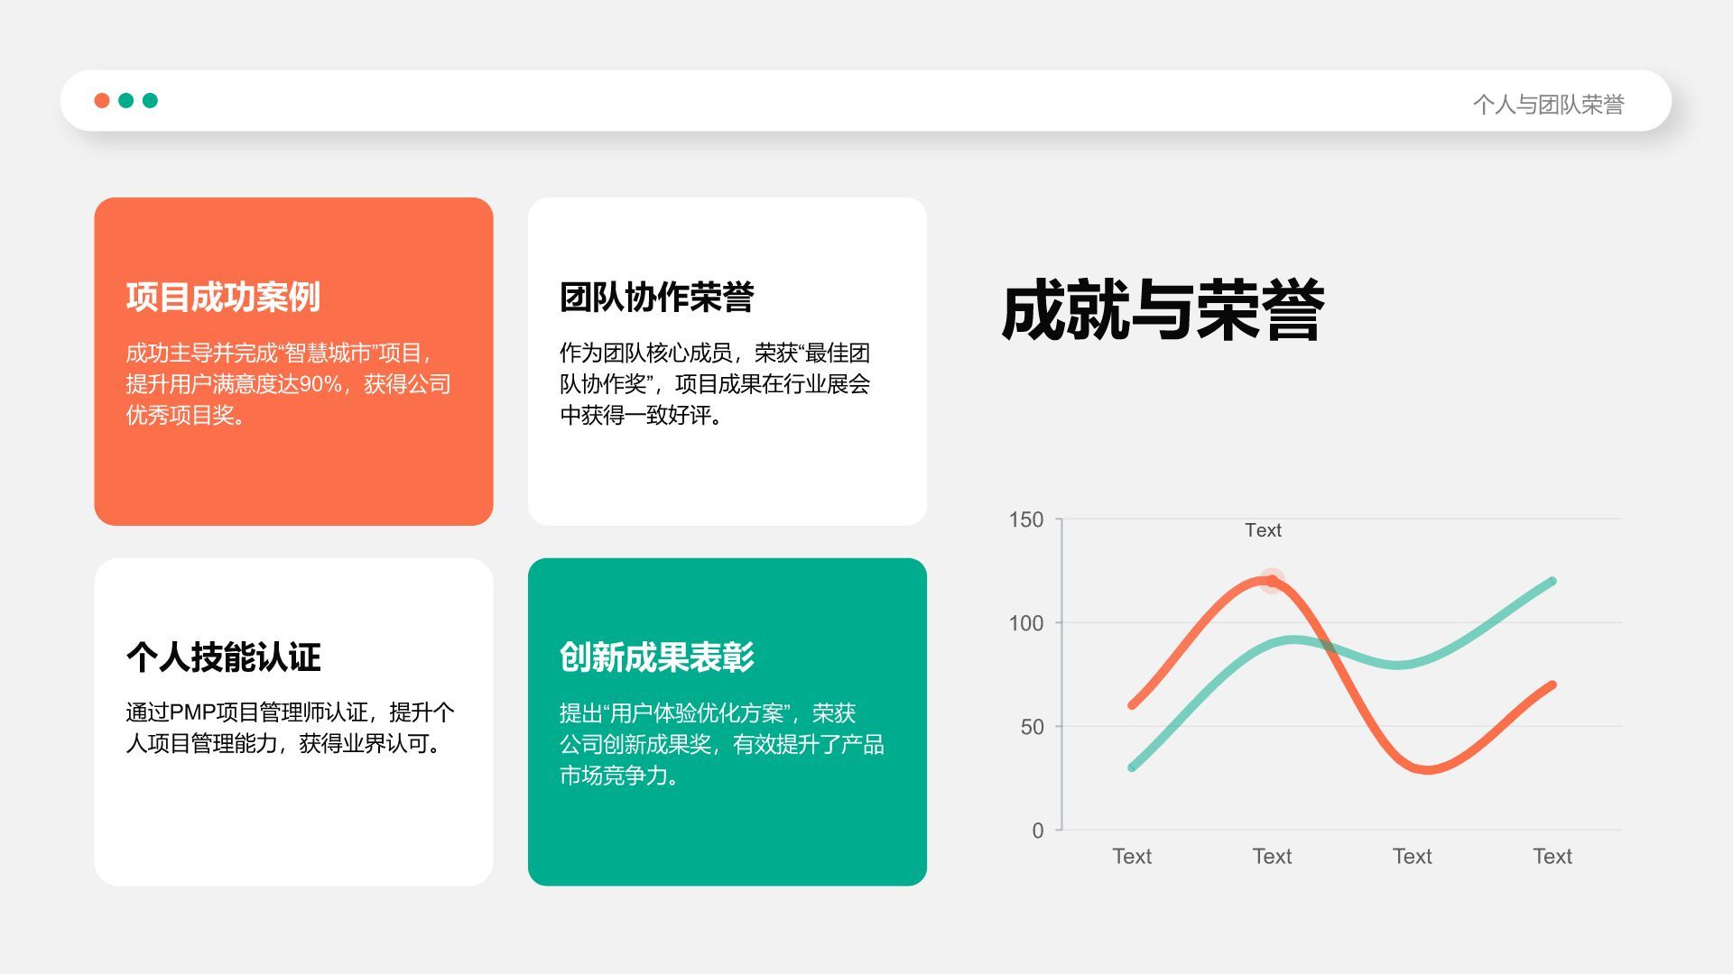Screen dimensions: 1733x974
Task: Select the 个人与团队荣誉 header label
Action: click(1548, 105)
